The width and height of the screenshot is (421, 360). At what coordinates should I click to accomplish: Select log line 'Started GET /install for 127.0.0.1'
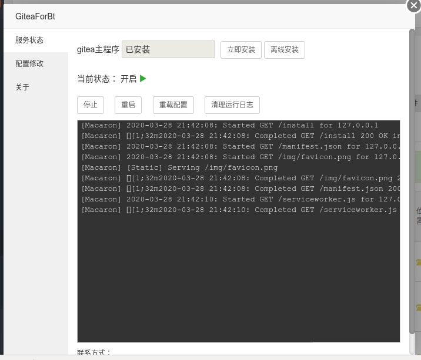click(230, 125)
